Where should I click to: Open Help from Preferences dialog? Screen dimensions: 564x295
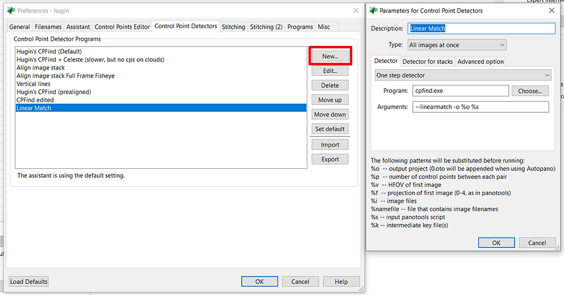[x=341, y=282]
